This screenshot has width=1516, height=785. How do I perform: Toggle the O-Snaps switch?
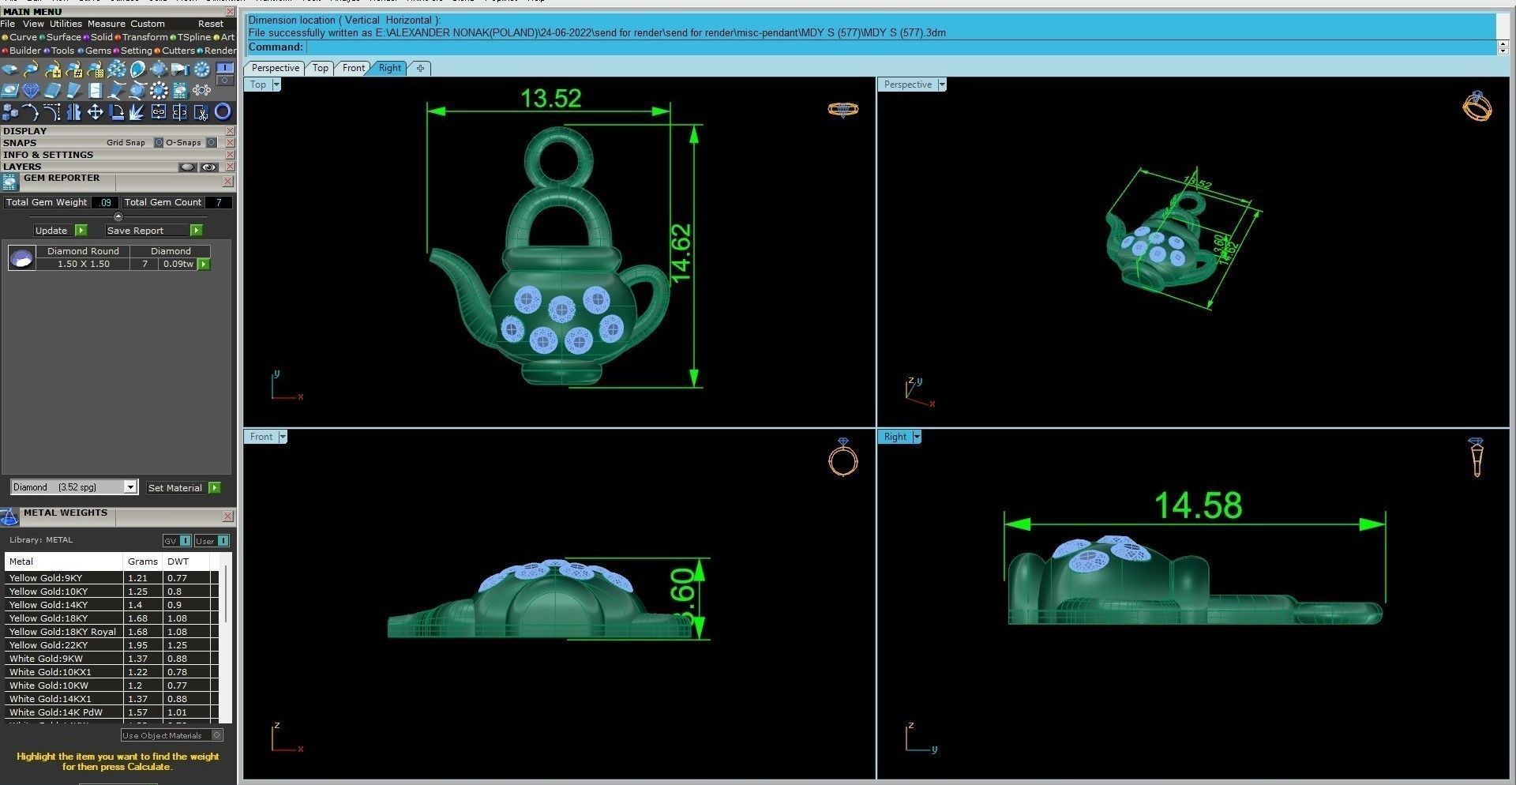pos(212,143)
